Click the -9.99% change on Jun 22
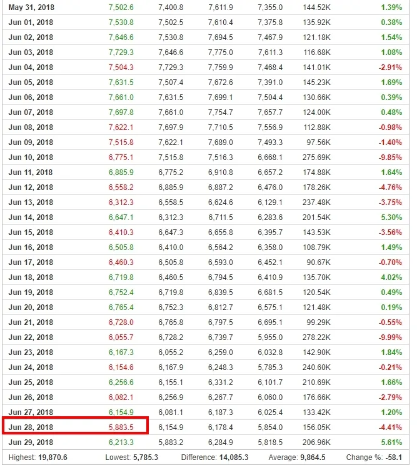 (x=390, y=337)
